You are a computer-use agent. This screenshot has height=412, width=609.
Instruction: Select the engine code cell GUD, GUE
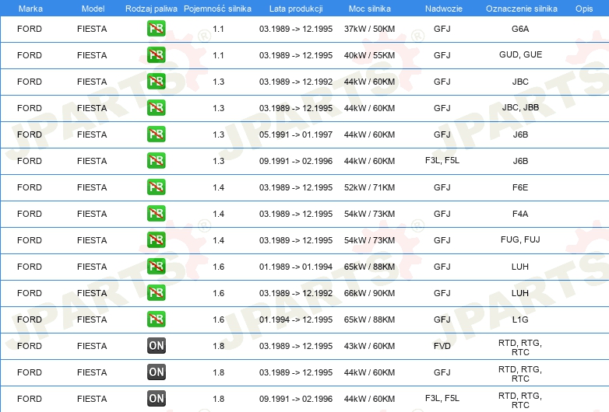(520, 54)
